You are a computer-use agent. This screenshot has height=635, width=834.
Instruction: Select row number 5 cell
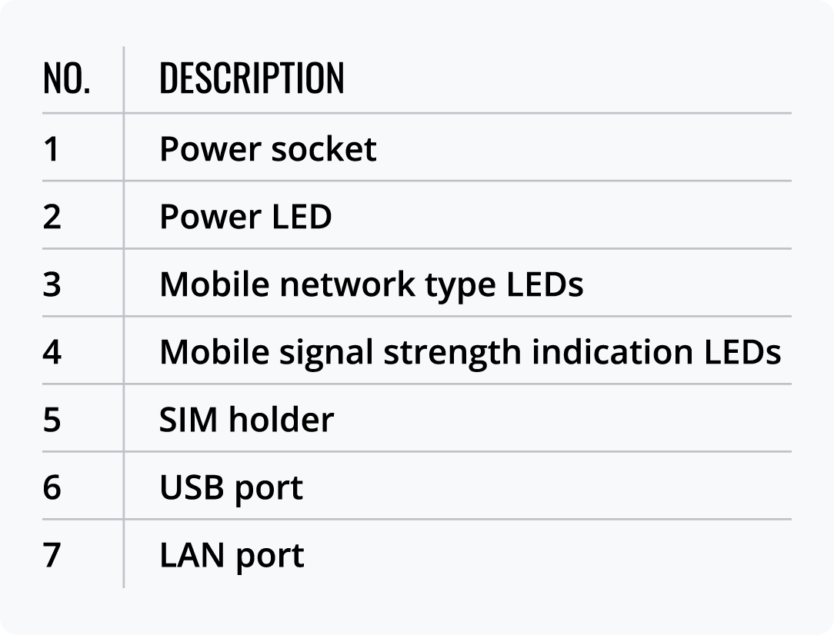[x=52, y=420]
